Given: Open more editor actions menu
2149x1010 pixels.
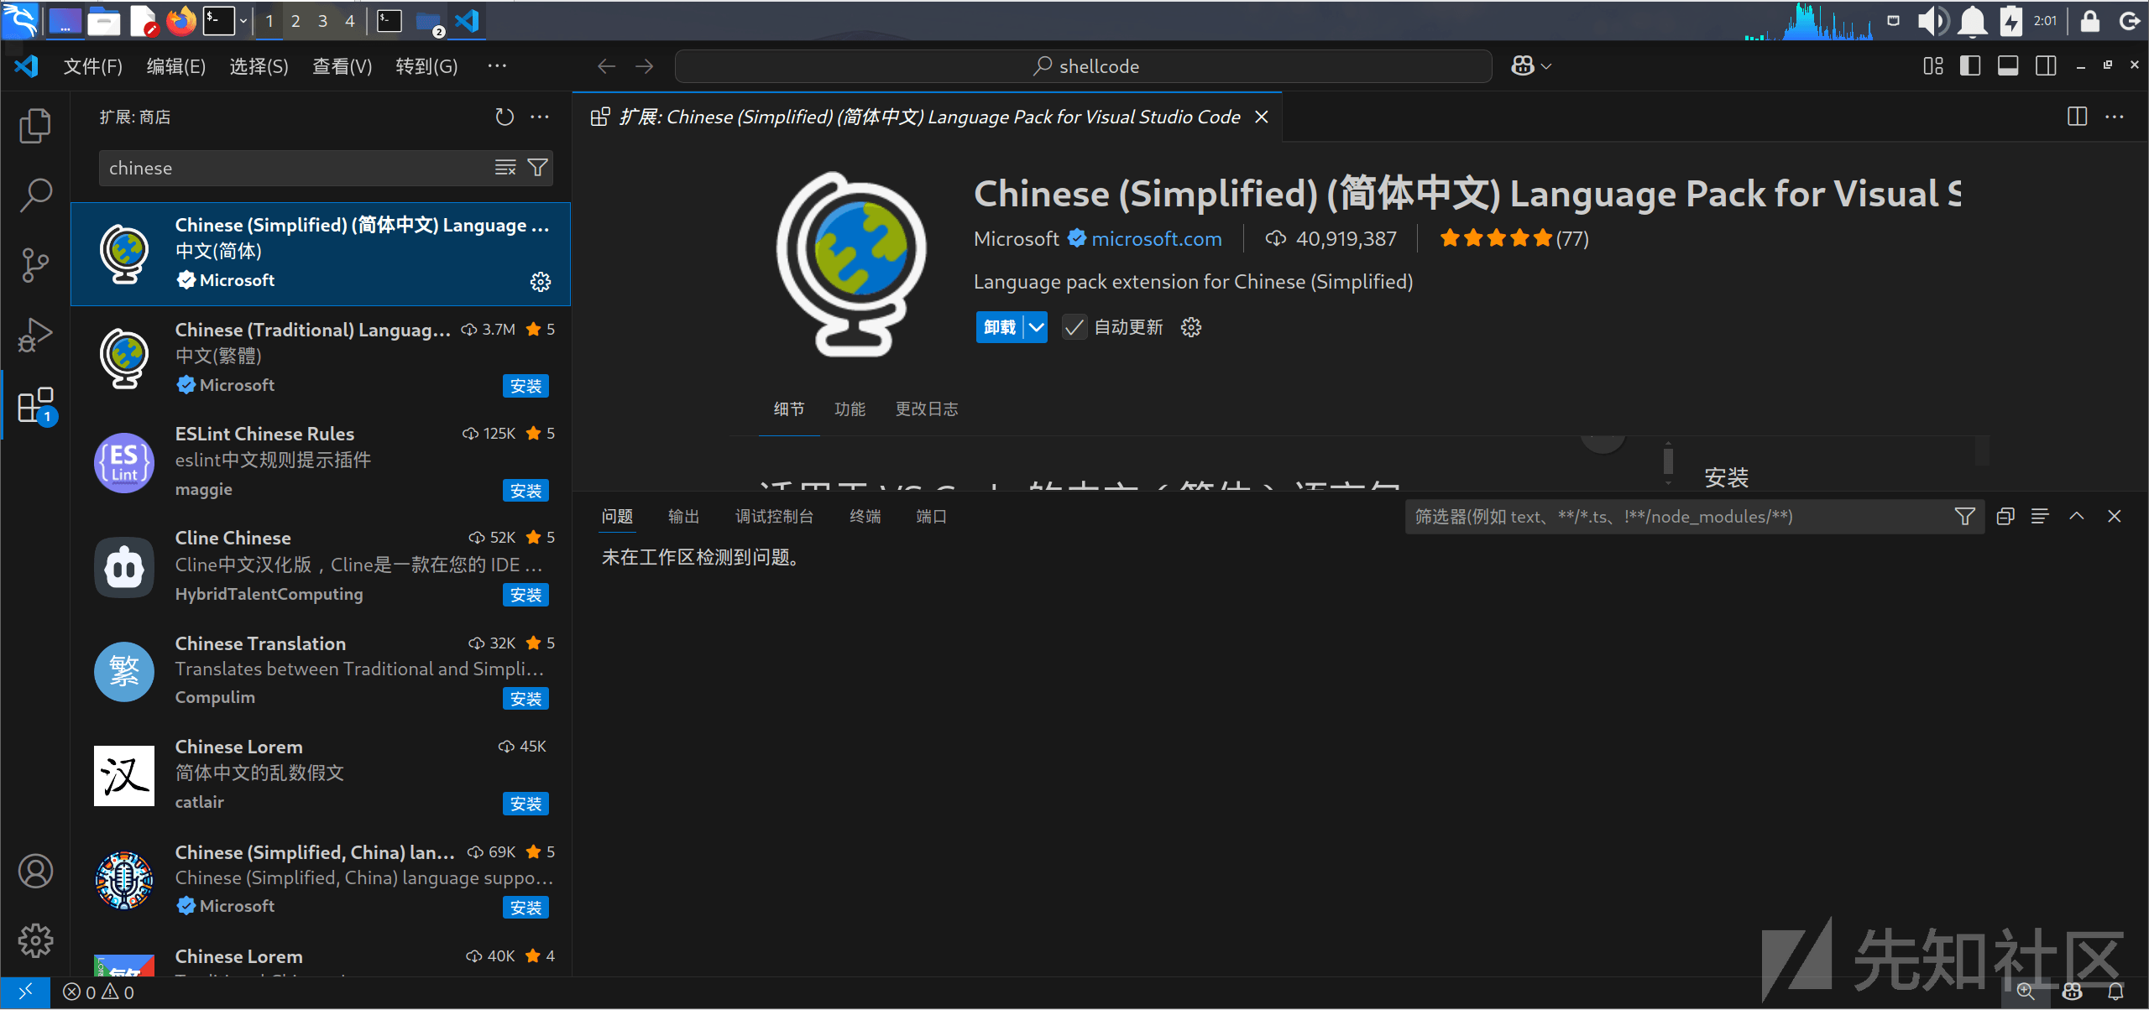Looking at the screenshot, I should 2114,117.
